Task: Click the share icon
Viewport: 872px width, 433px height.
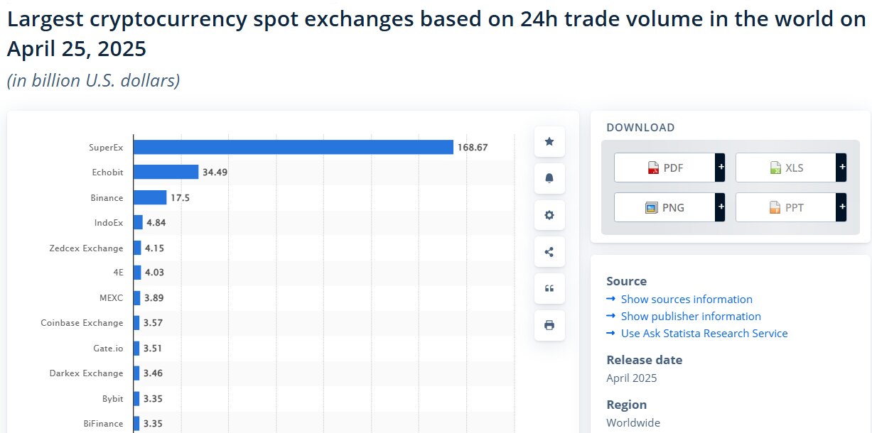Action: tap(549, 252)
